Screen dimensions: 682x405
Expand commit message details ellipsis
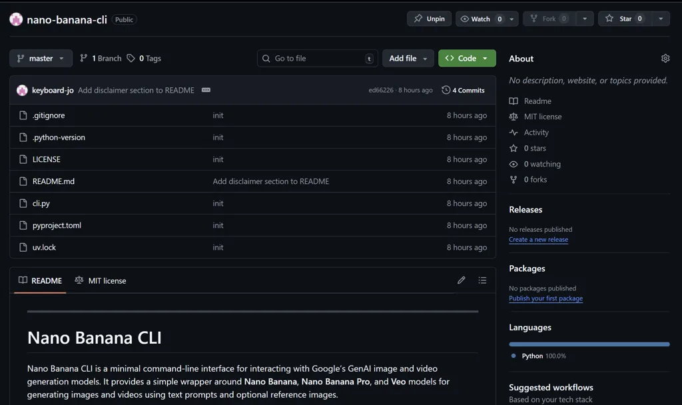pyautogui.click(x=206, y=90)
